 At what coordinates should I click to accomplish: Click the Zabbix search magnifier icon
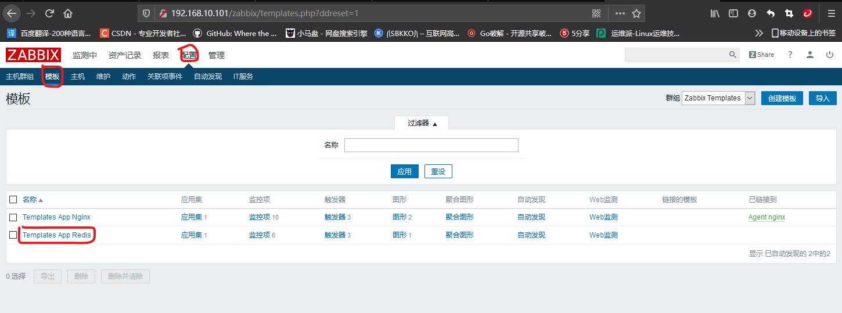click(x=733, y=55)
